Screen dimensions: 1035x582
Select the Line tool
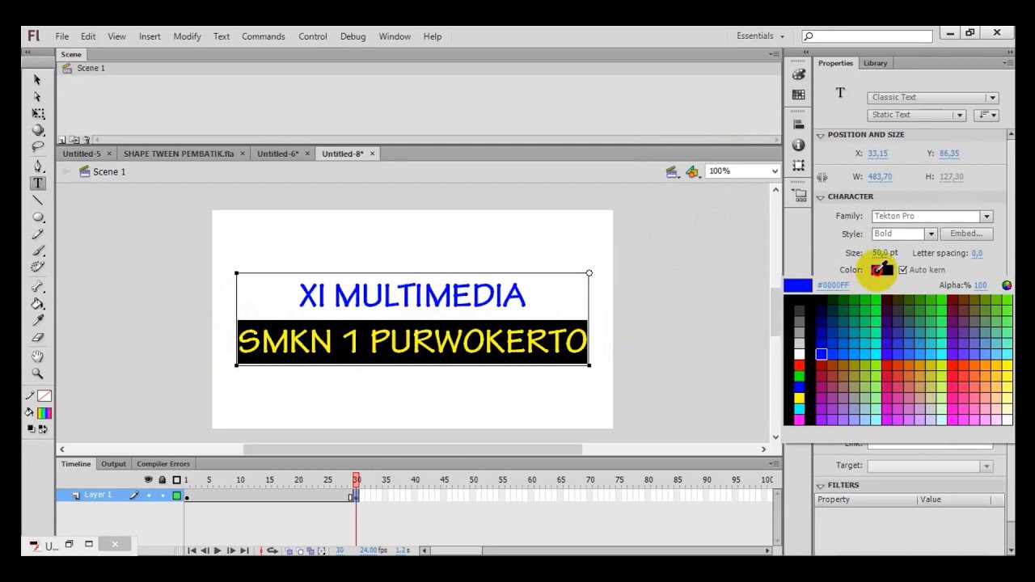coord(37,200)
